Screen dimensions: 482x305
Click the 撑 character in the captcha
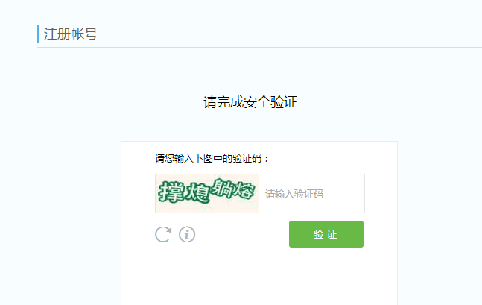coord(170,192)
